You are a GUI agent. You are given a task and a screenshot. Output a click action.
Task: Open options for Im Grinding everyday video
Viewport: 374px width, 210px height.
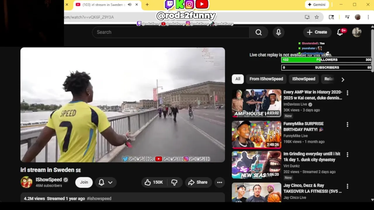coord(347,155)
